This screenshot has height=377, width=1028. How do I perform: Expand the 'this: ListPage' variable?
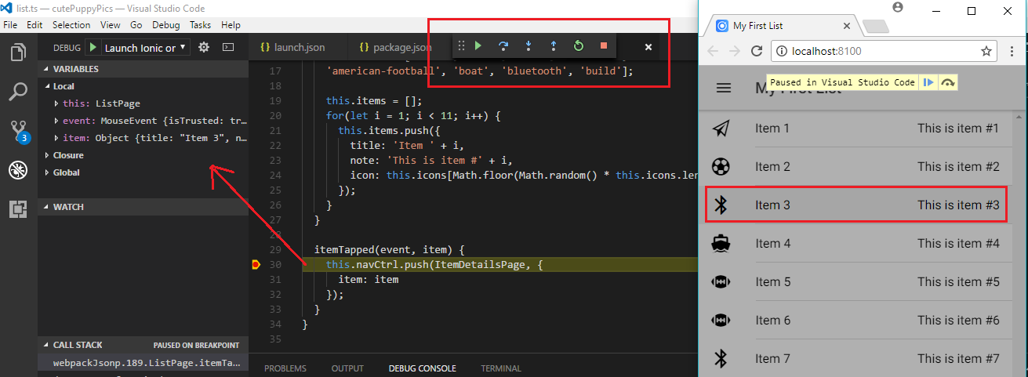tap(143, 103)
